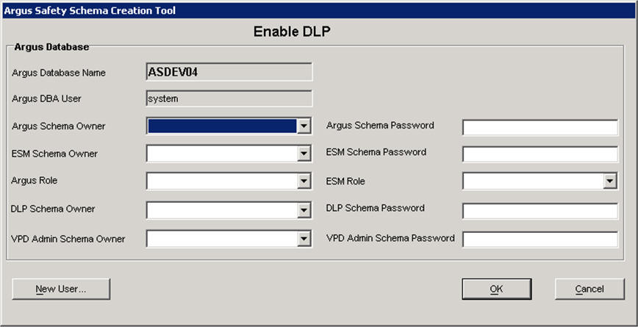Click the Enable DLP heading

292,32
